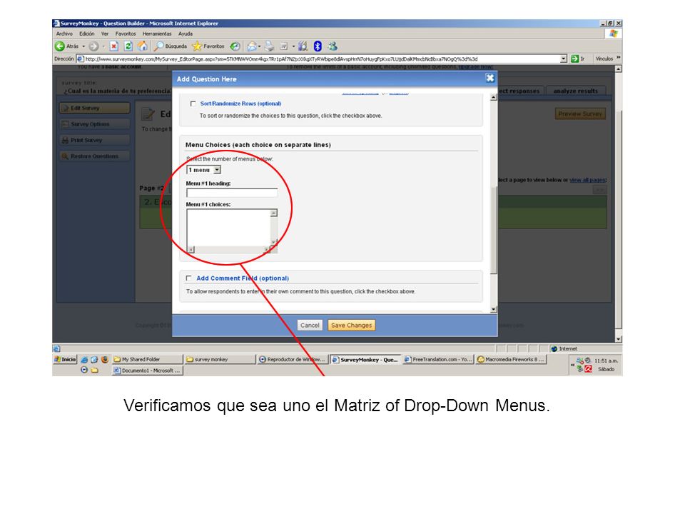Viewport: 685px width, 514px height.
Task: Click the browser page scrollbar down arrow
Action: [x=618, y=338]
